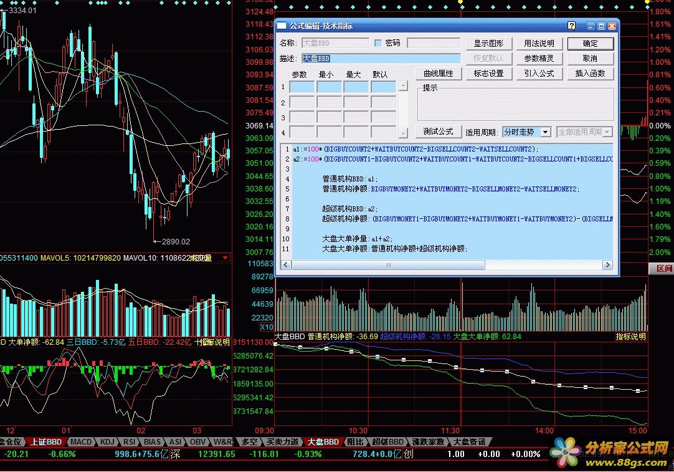Open the 分时走势 period dropdown
This screenshot has width=674, height=472.
546,132
